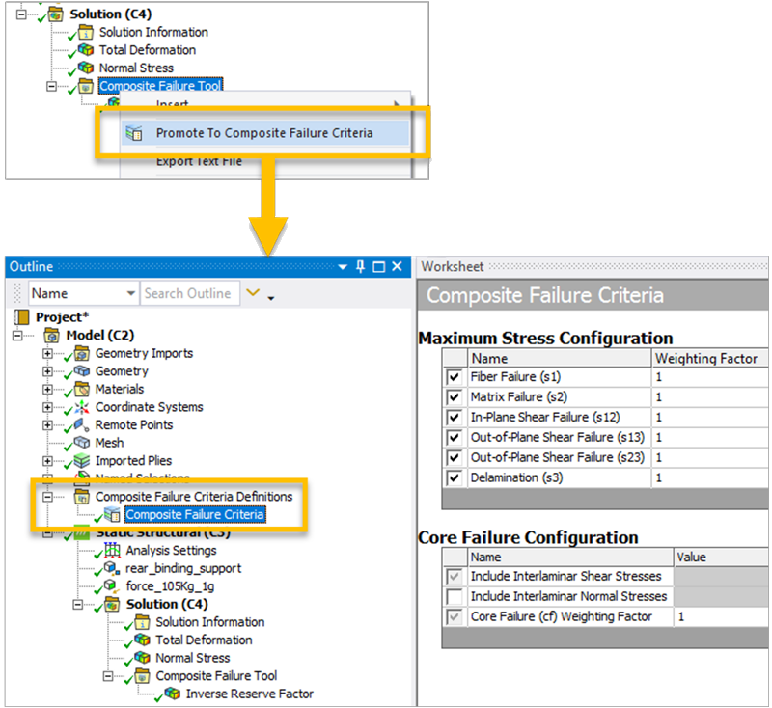Click the Remote Points tree icon
The image size is (772, 708).
(83, 425)
